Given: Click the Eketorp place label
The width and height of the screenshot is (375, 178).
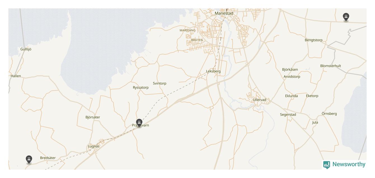Looking at the screenshot, I should tap(312, 96).
